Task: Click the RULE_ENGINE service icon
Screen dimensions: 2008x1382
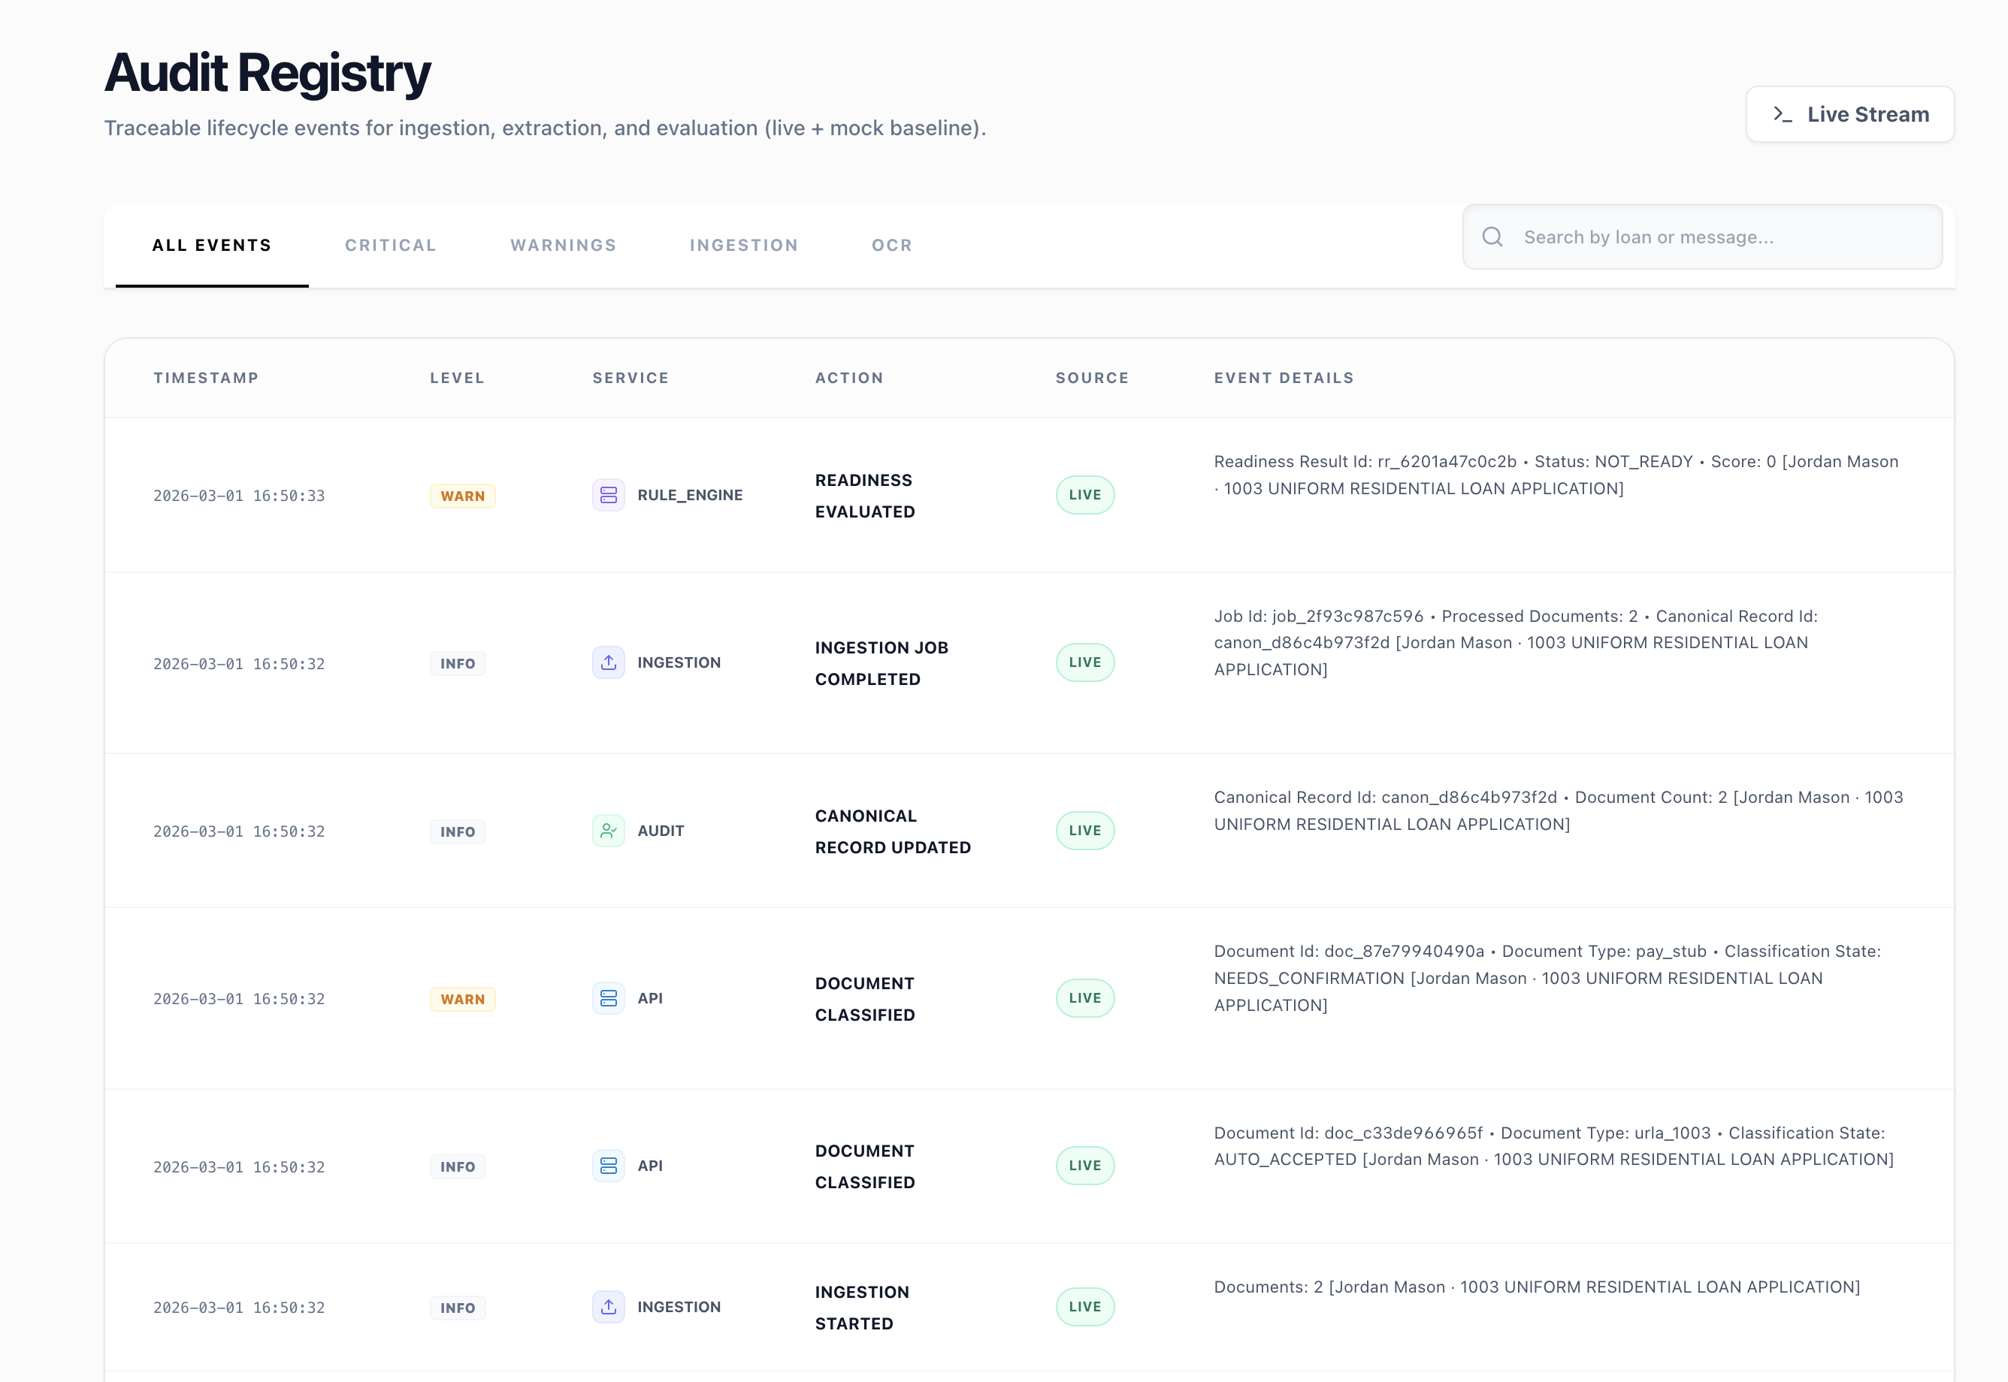Action: (608, 495)
